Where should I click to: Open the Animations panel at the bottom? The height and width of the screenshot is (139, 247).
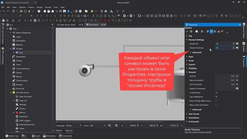click(x=49, y=136)
